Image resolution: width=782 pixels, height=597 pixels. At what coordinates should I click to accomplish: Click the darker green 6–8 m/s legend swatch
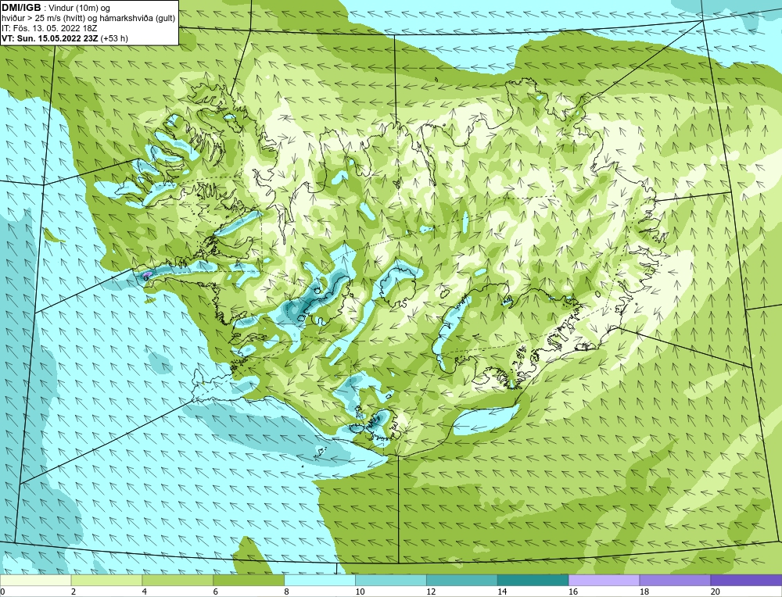click(249, 580)
